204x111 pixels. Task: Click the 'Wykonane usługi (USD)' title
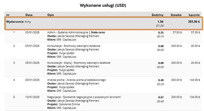point(103,5)
